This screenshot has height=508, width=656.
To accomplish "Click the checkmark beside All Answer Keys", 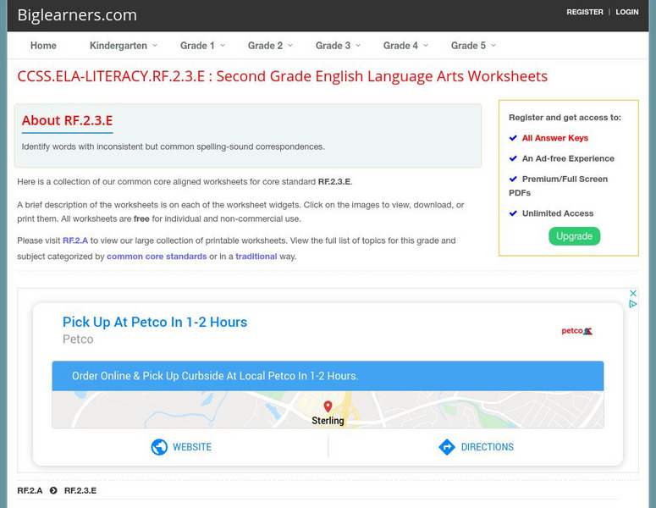I will tap(513, 138).
